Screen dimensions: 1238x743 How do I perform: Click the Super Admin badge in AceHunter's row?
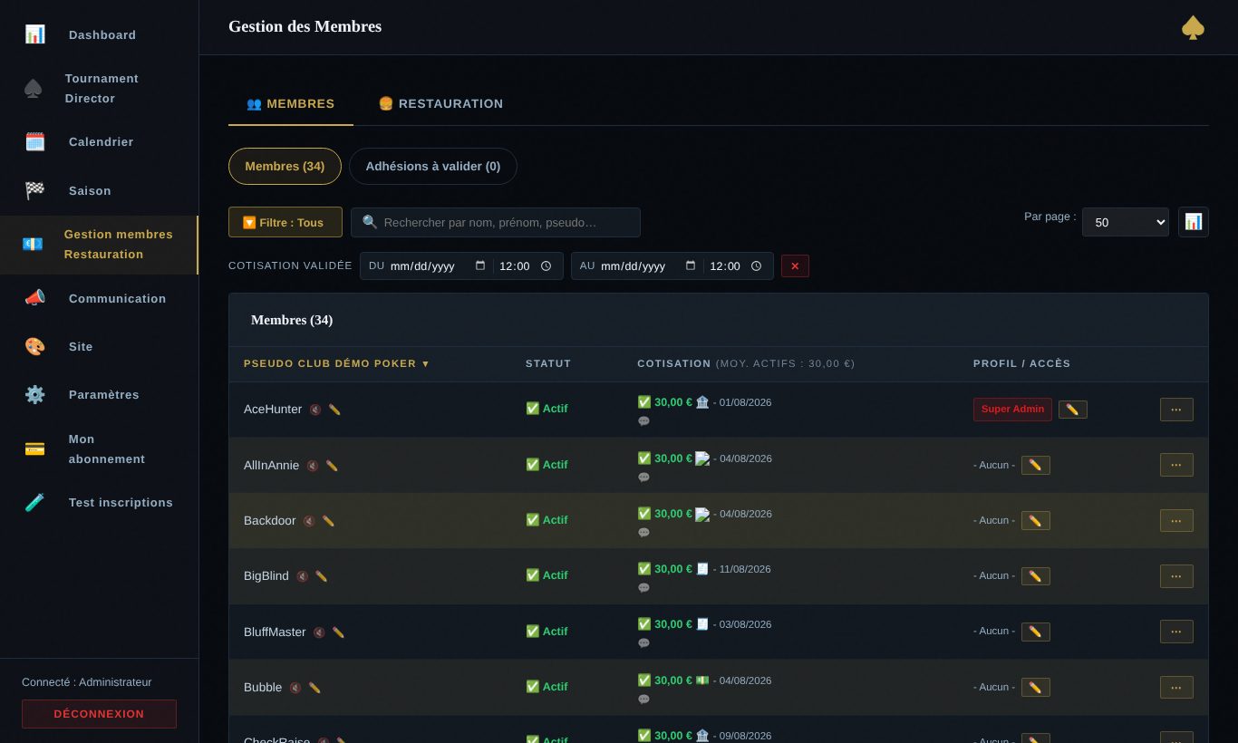[1012, 410]
